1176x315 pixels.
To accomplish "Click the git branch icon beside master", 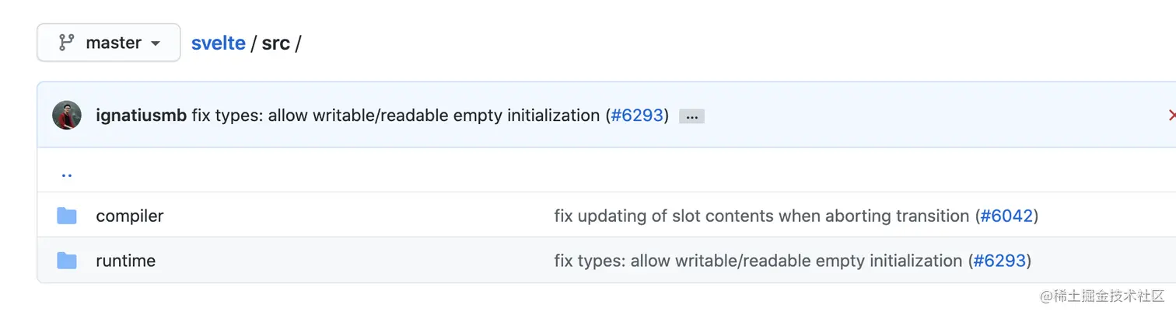I will tap(66, 43).
